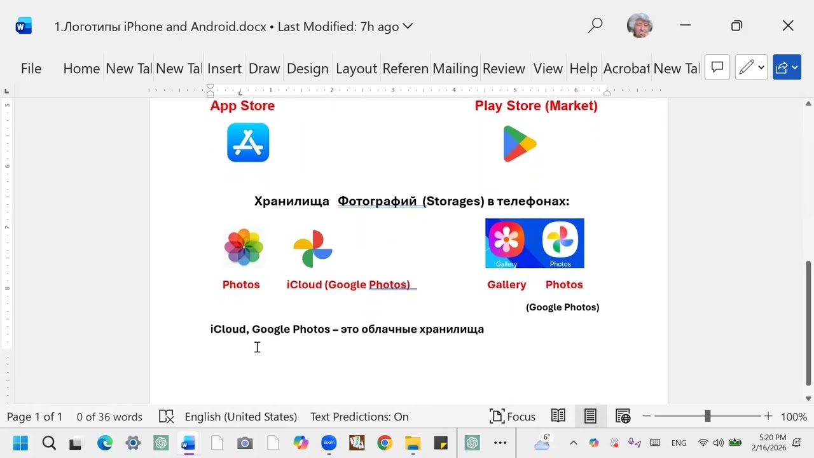The width and height of the screenshot is (814, 458).
Task: Click the Word icon on the taskbar
Action: coord(189,443)
